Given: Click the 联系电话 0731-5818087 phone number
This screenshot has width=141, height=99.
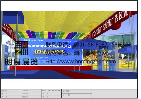Looking at the screenshot, I should tap(88, 44).
